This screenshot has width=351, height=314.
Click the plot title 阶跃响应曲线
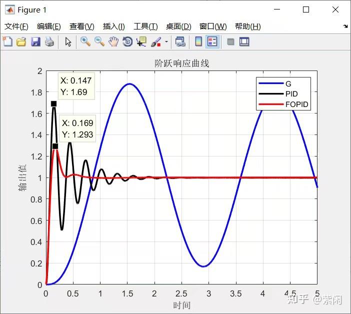click(182, 63)
